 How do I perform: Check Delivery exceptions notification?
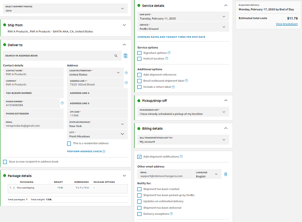point(140,214)
